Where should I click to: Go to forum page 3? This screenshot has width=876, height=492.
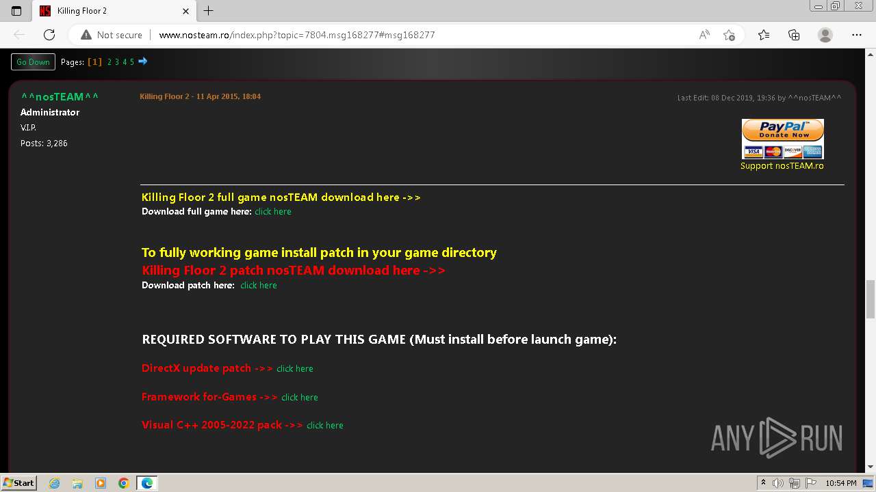tap(117, 62)
